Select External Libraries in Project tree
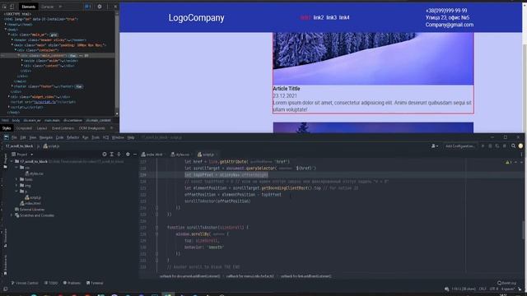This screenshot has height=296, width=527. tap(30, 210)
